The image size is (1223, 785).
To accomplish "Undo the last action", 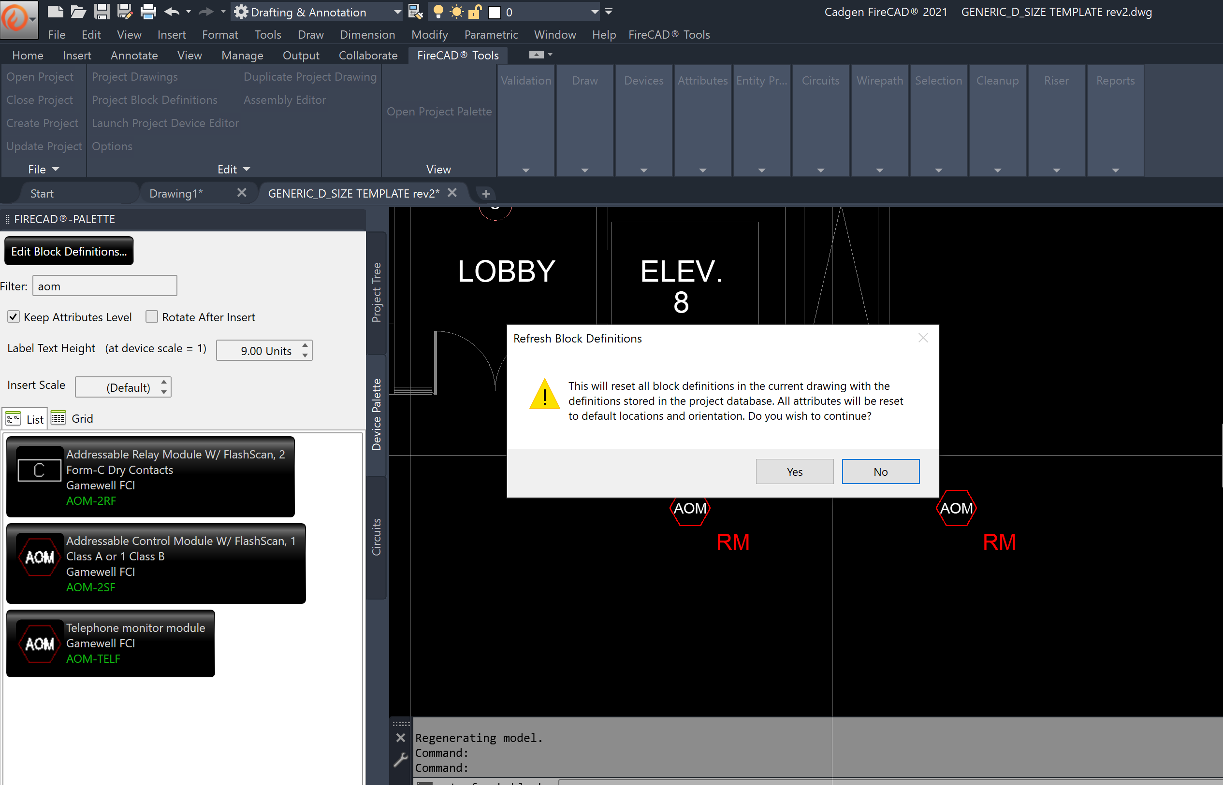I will point(172,12).
